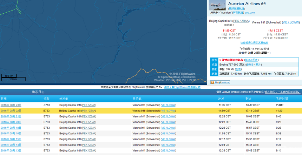Open other flights between these airports link

point(254,43)
